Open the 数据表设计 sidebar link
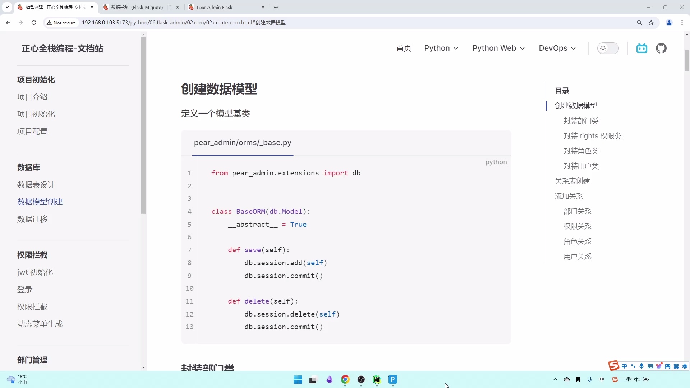The image size is (690, 388). [x=36, y=185]
